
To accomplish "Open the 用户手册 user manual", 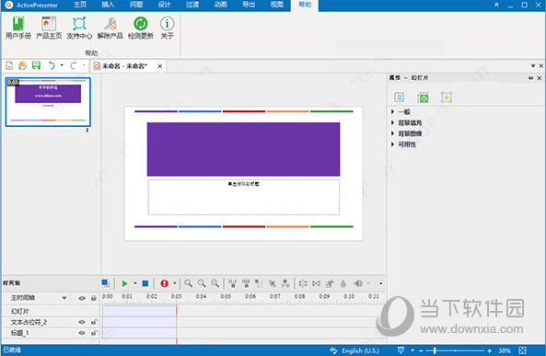I will click(18, 28).
